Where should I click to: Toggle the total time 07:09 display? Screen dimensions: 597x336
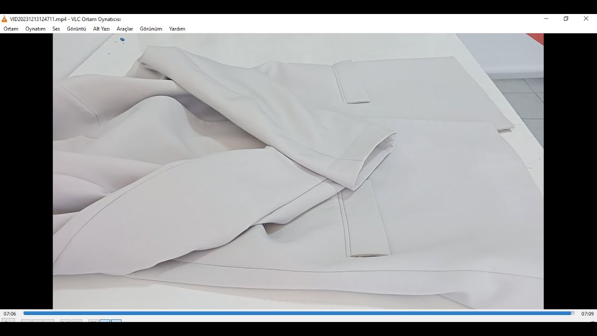tap(587, 314)
